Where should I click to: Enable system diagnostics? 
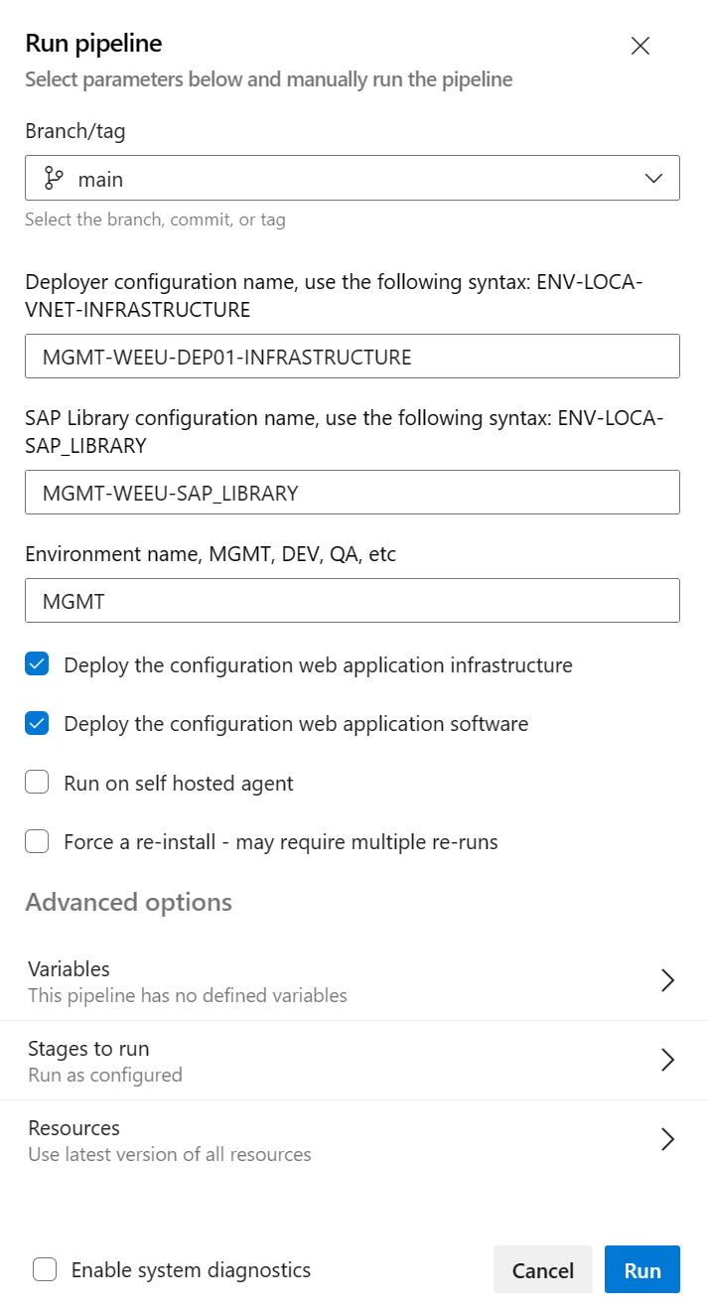point(44,1269)
